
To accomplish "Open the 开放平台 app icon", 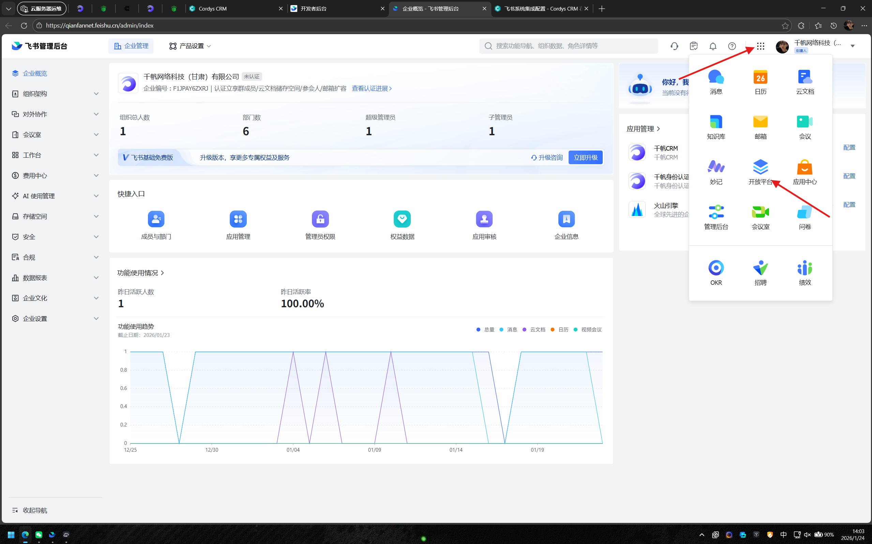I will [760, 167].
